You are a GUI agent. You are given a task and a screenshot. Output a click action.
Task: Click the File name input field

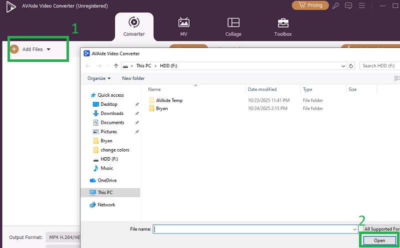(x=252, y=229)
